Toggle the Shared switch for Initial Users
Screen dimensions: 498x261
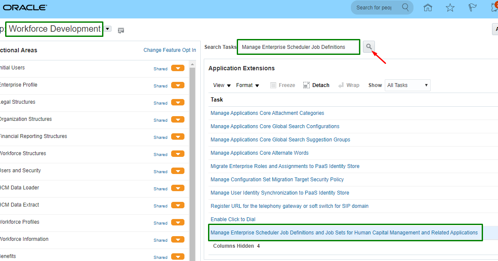(x=178, y=68)
